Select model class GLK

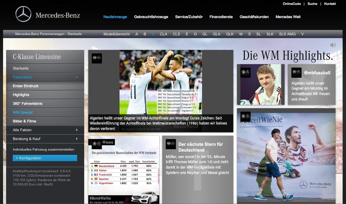(x=230, y=34)
